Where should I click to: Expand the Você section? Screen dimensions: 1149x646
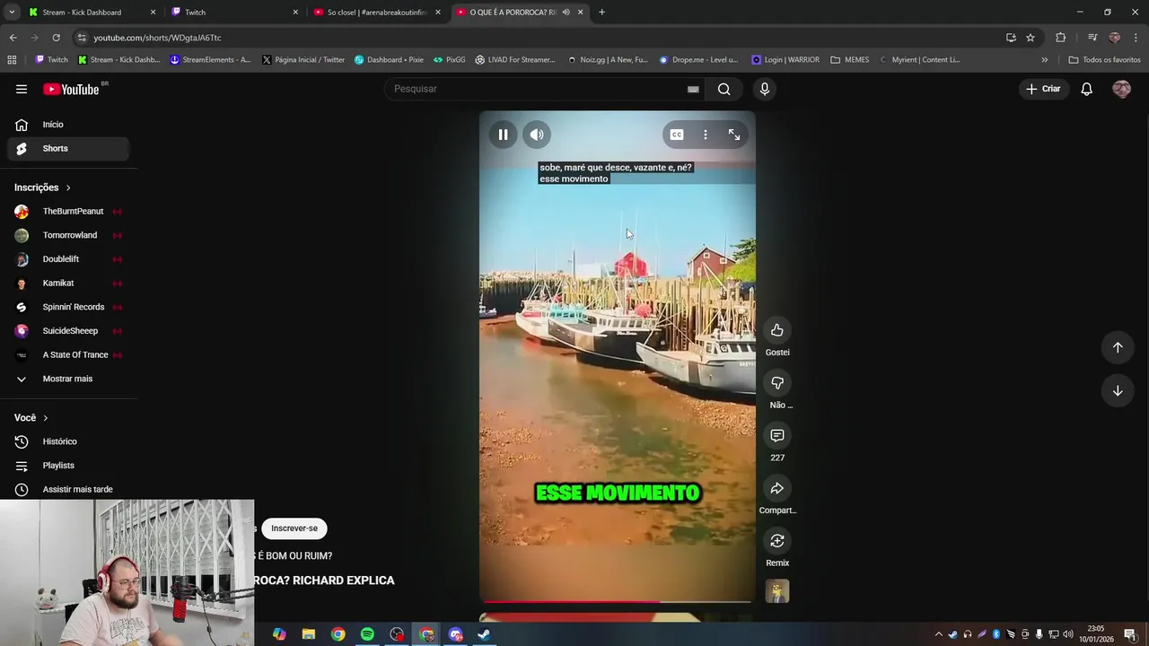coord(31,417)
